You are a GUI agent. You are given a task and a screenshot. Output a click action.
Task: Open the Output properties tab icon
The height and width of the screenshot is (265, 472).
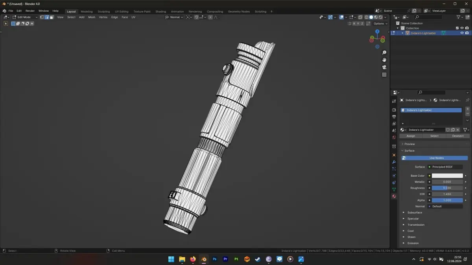point(394,117)
